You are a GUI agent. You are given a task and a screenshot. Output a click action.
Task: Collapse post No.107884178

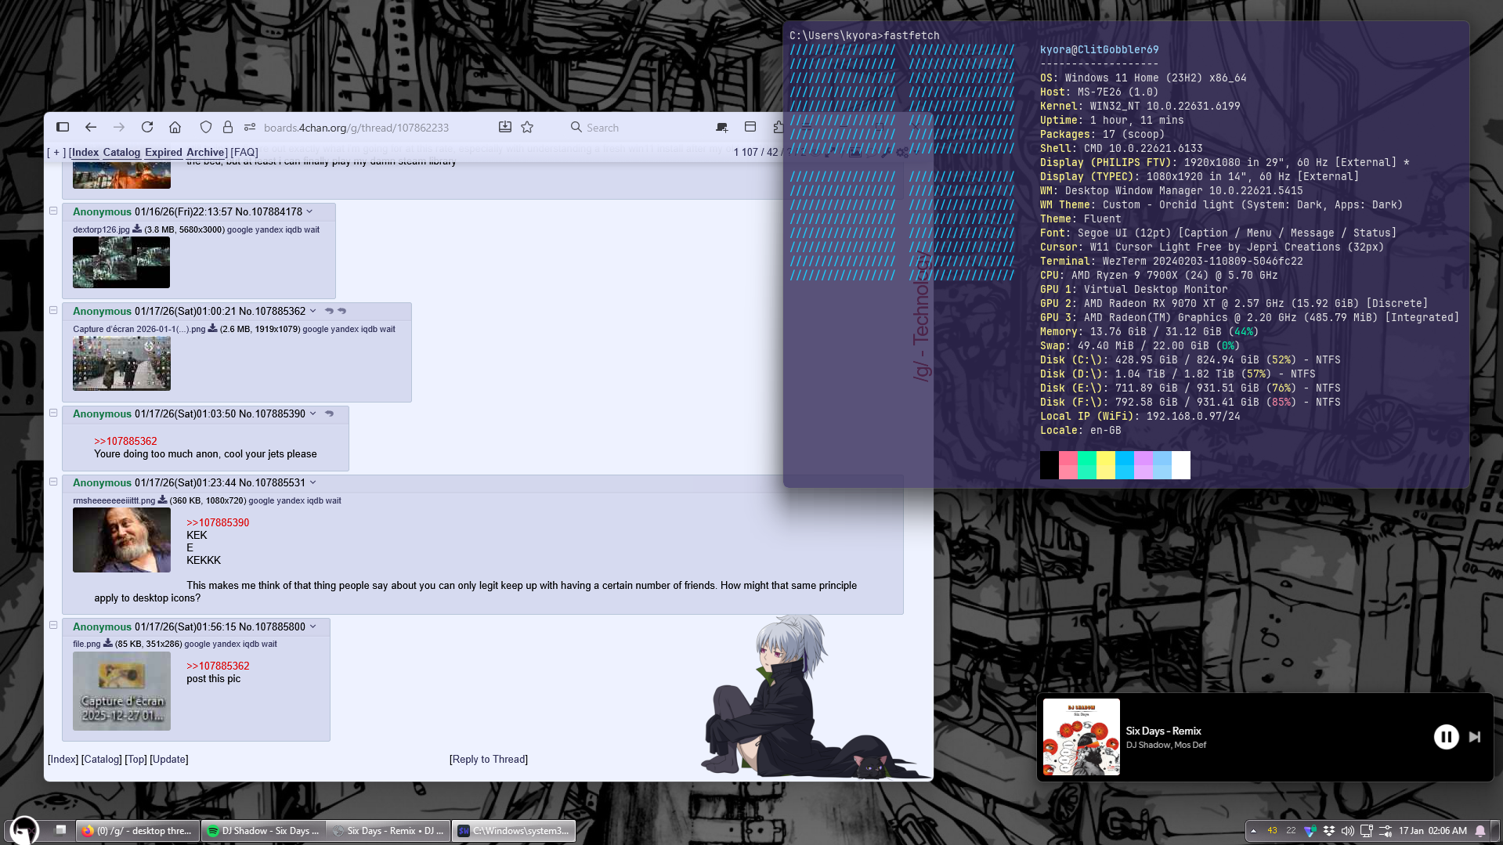[53, 211]
